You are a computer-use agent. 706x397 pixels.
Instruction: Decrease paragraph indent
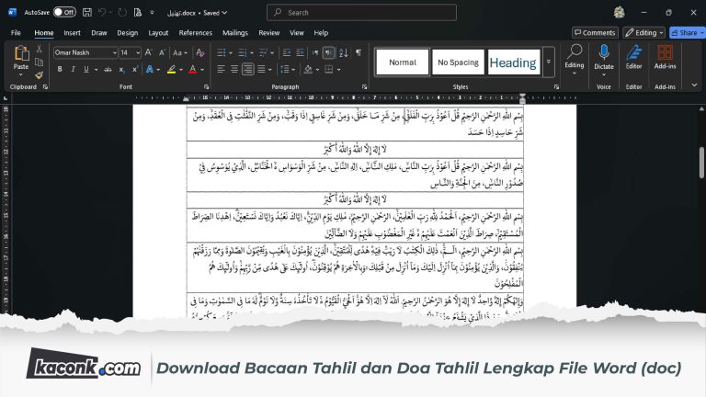point(287,52)
